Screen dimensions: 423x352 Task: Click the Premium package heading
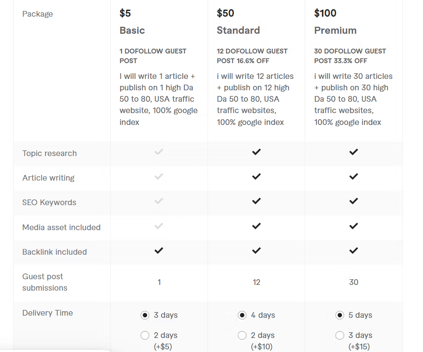point(335,30)
